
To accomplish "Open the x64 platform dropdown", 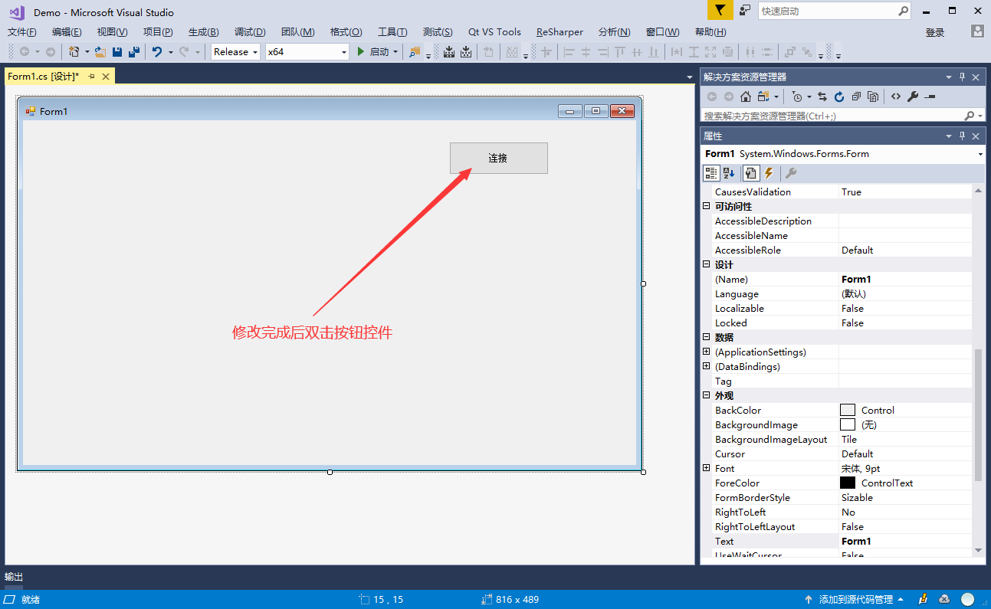I will coord(307,52).
